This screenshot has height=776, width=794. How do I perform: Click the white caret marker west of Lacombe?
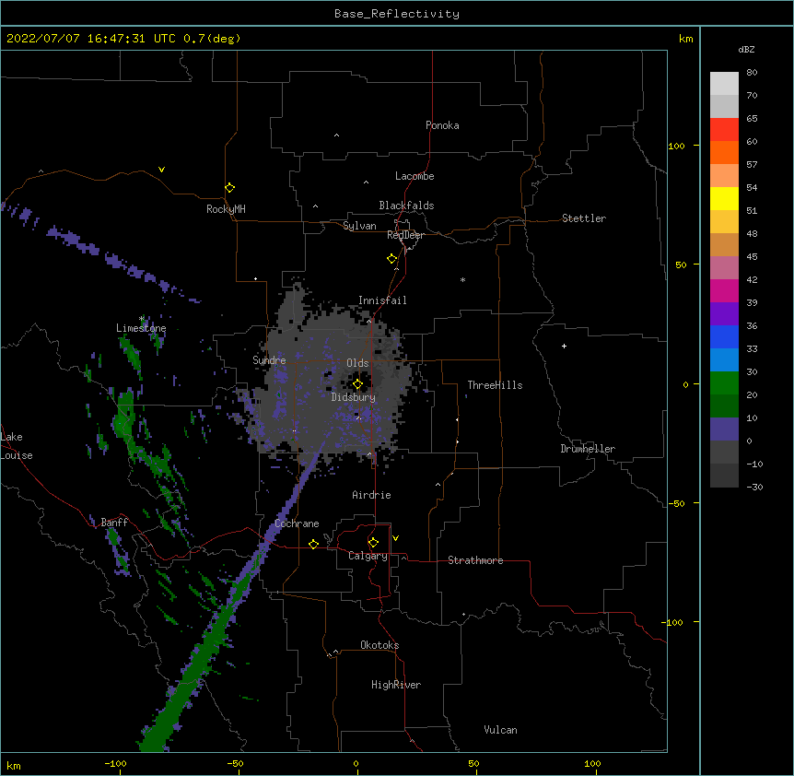click(x=366, y=182)
